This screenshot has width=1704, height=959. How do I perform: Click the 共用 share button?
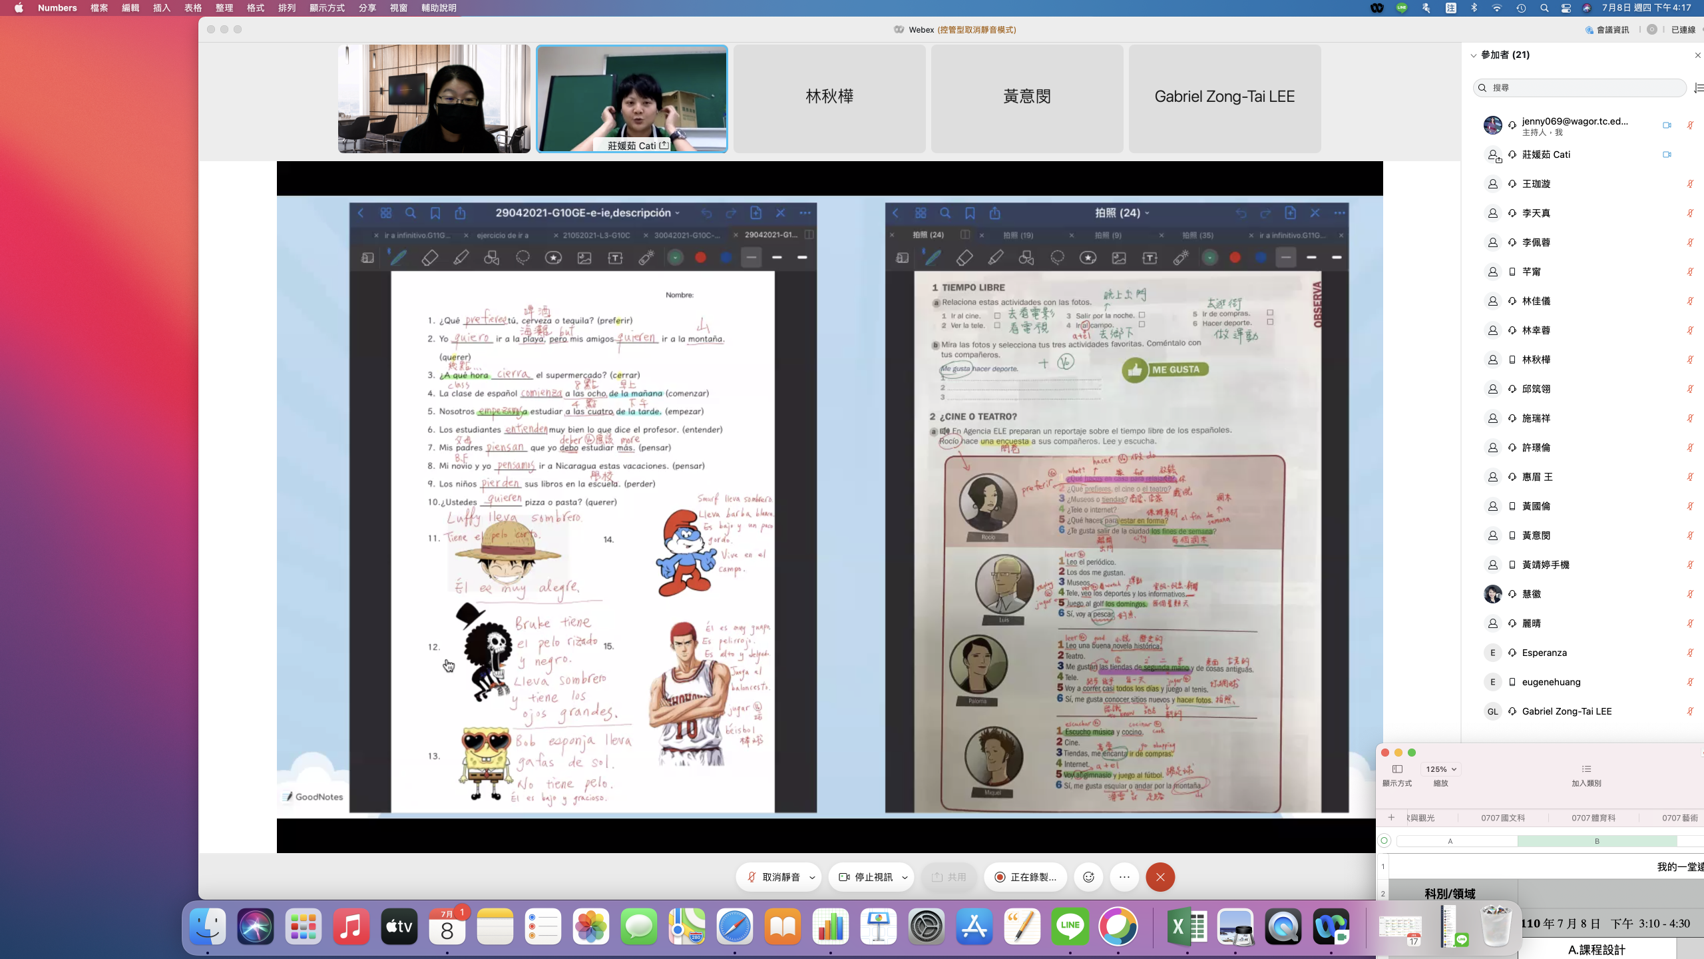coord(949,877)
